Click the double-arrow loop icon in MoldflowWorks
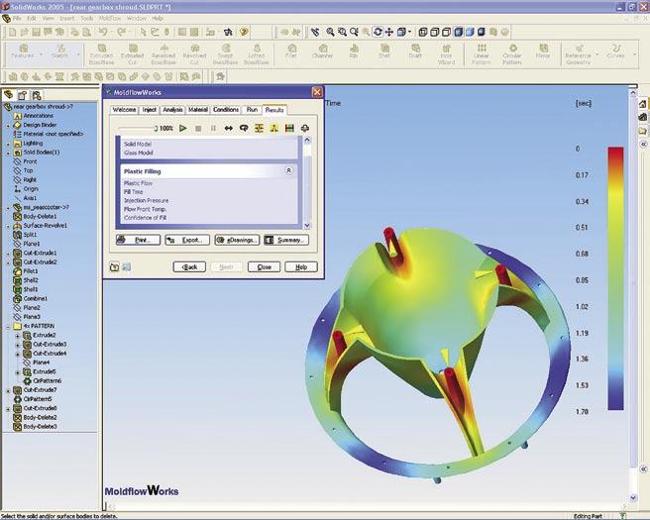 [x=229, y=129]
